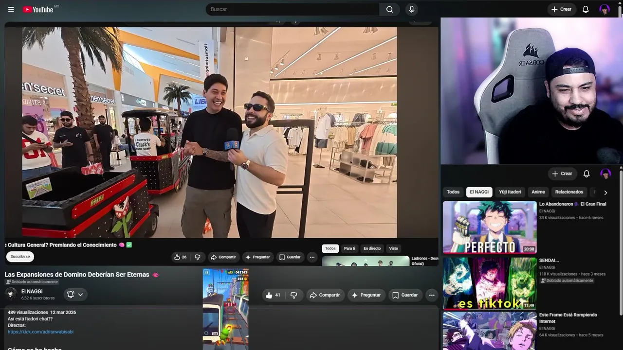This screenshot has width=623, height=350.
Task: Dislike the video beside the 26 likes
Action: (x=197, y=257)
